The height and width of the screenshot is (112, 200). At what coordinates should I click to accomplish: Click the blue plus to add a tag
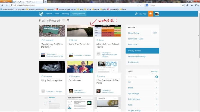pos(157,77)
